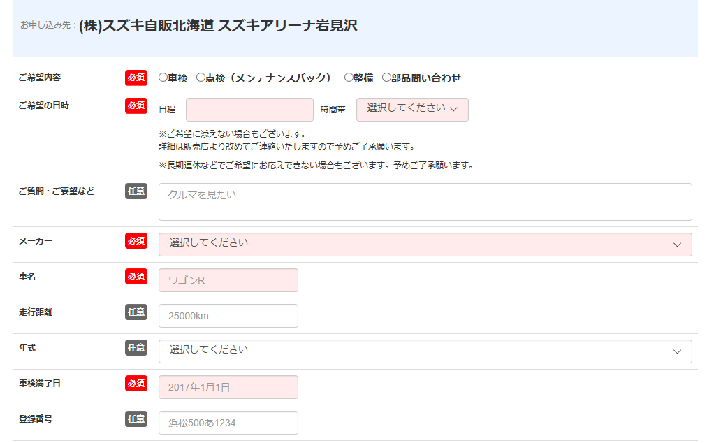
Task: Select the 整備 radio option
Action: [349, 78]
